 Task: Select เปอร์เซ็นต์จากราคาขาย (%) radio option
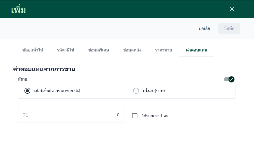[x=27, y=91]
